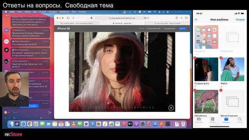
Task: Tap the Search tab in Photos
Action: pyautogui.click(x=240, y=120)
